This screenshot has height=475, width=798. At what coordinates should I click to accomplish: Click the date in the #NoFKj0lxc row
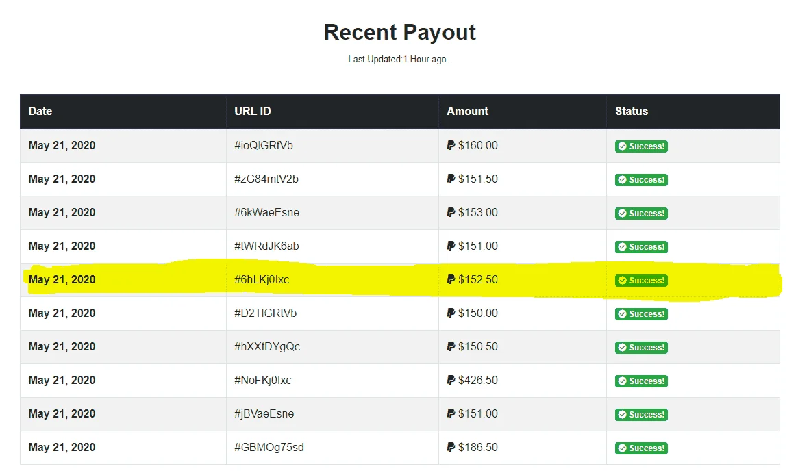tap(62, 381)
